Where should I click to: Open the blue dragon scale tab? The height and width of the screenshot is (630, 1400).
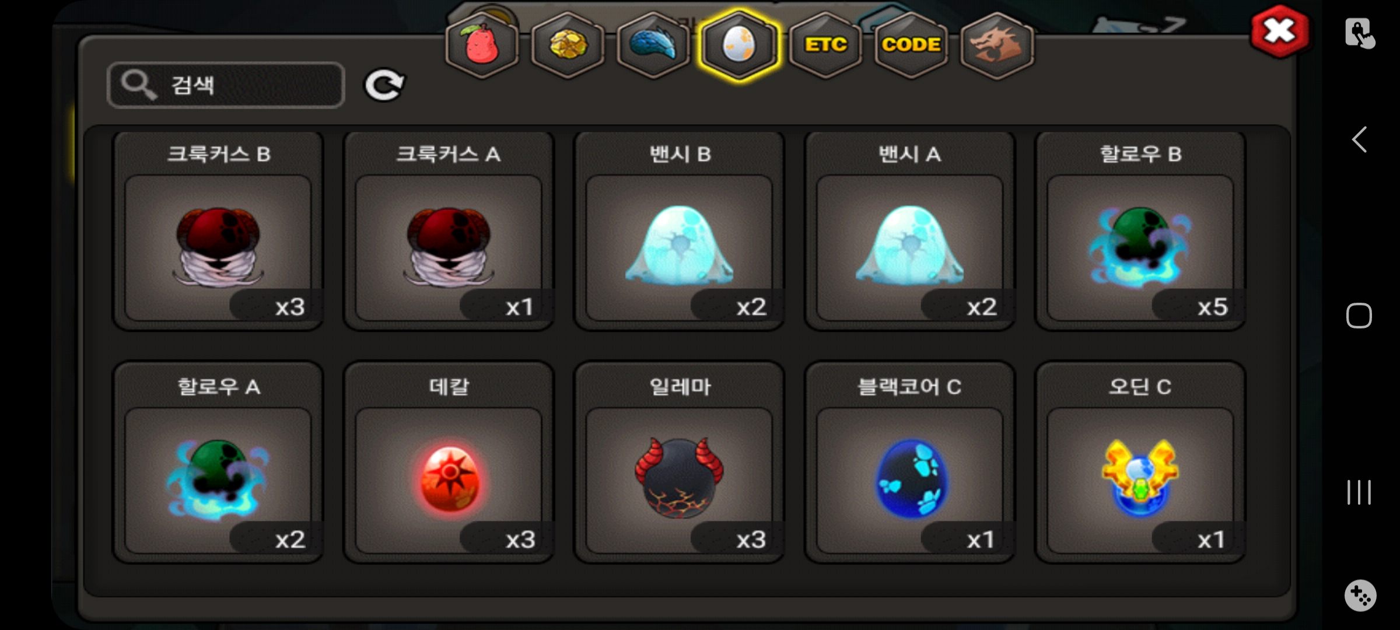coord(653,45)
